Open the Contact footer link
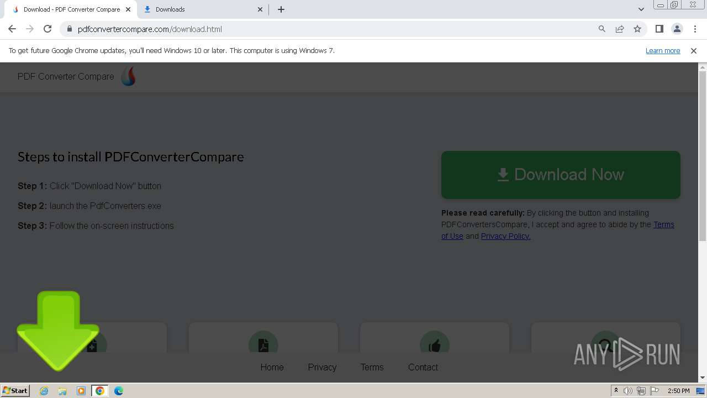Viewport: 707px width, 398px height. pos(423,367)
